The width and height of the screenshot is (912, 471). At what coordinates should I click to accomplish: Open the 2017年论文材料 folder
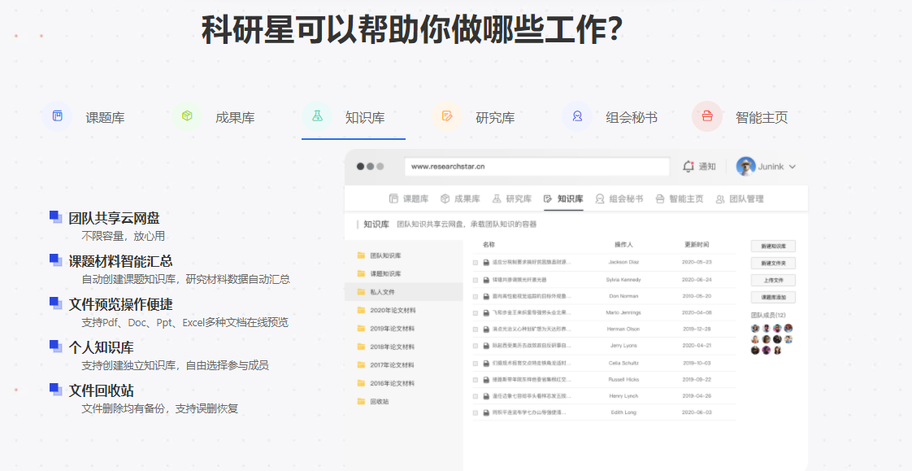393,365
